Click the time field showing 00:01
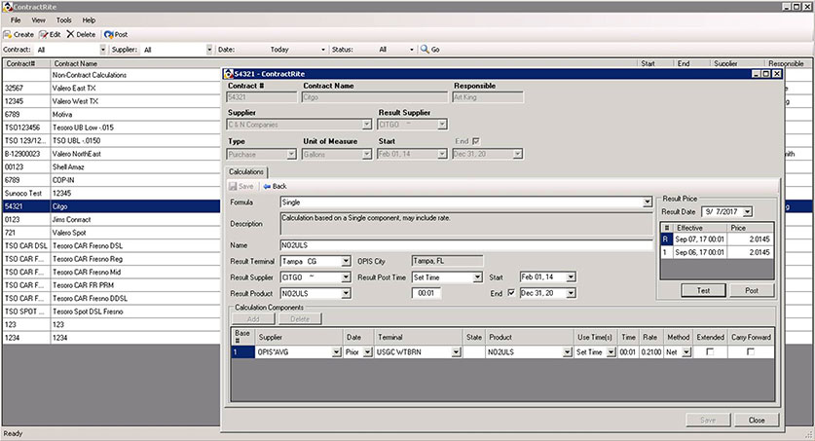 click(426, 293)
